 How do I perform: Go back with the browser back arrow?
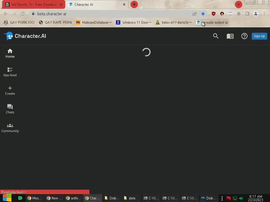point(6,14)
